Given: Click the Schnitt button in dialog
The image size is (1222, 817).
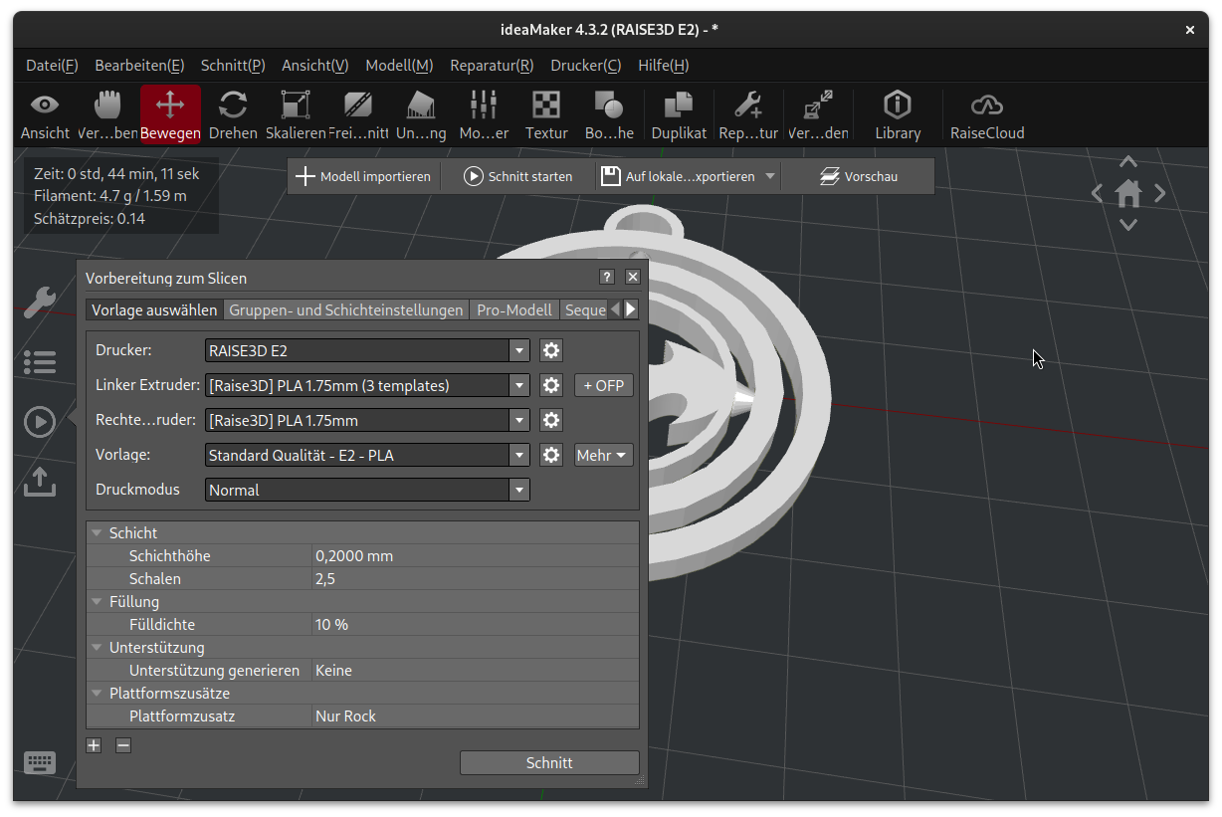Looking at the screenshot, I should tap(549, 762).
